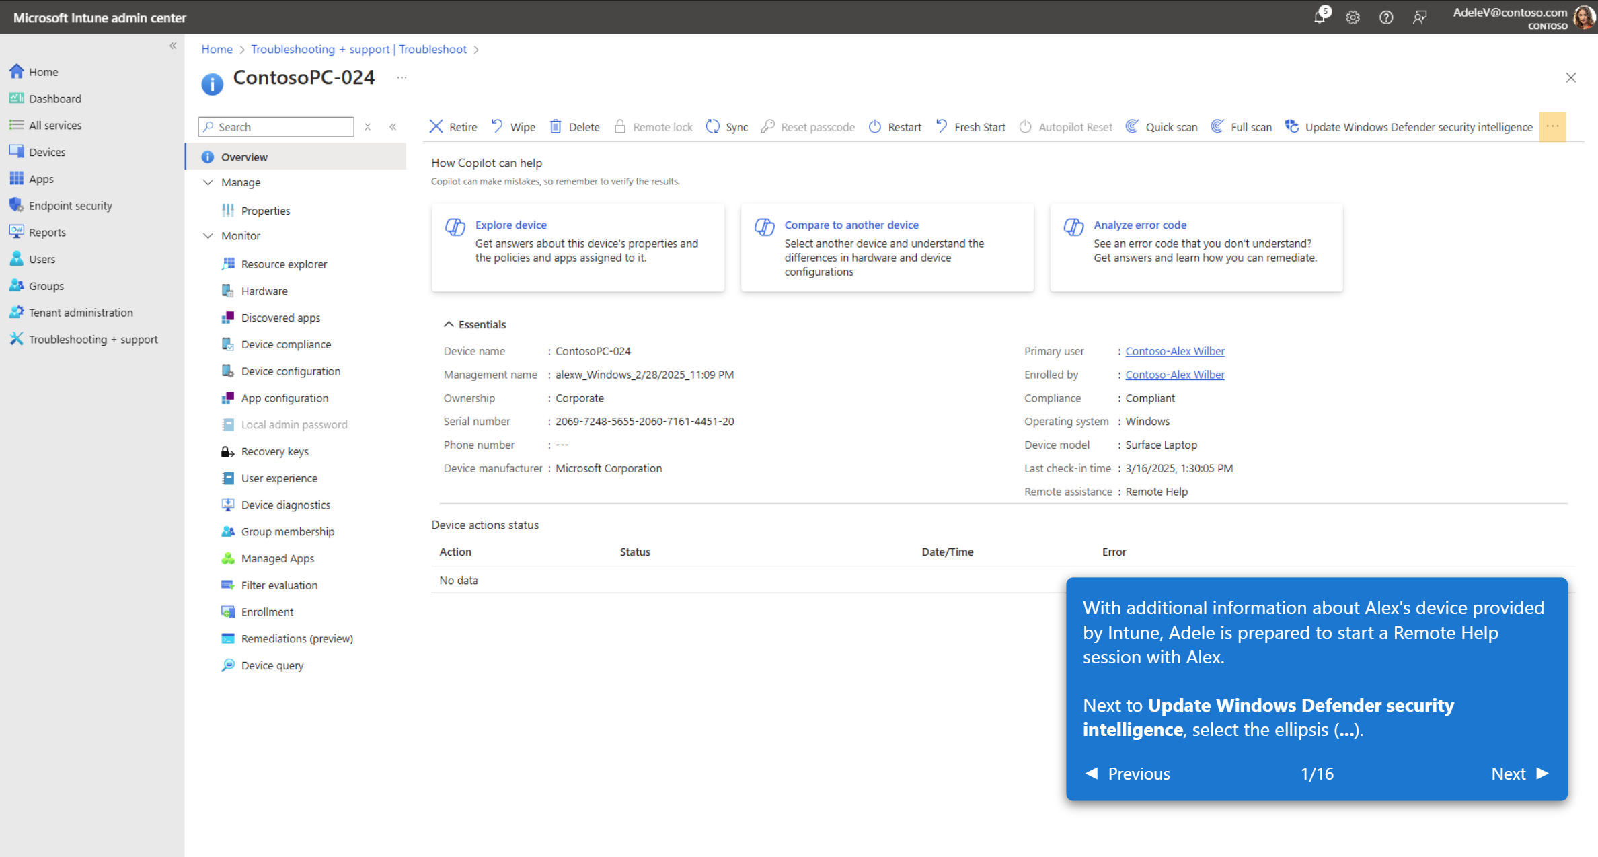This screenshot has height=857, width=1598.
Task: Run a Quick scan on device
Action: [x=1162, y=126]
